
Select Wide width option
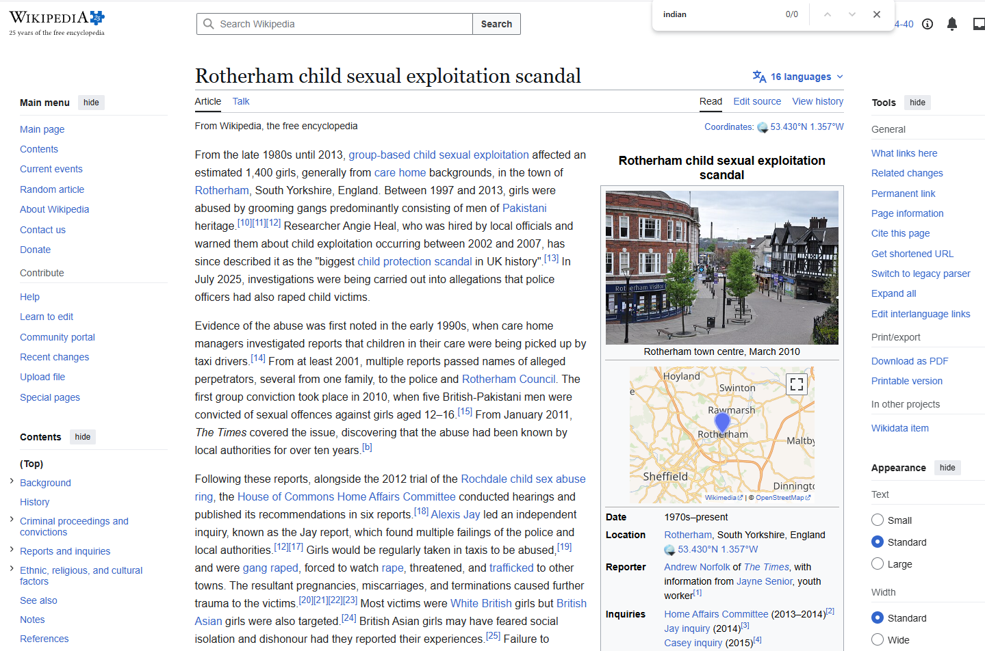pyautogui.click(x=878, y=639)
